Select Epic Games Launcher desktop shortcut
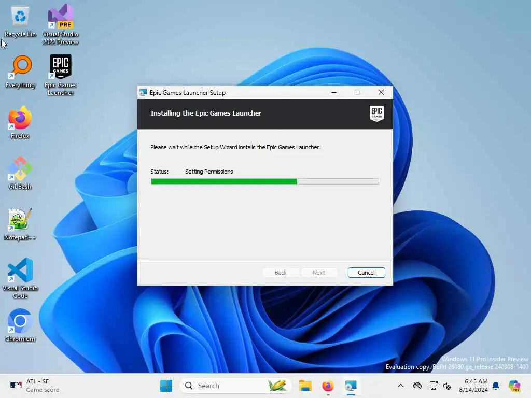The width and height of the screenshot is (531, 398). pyautogui.click(x=61, y=75)
